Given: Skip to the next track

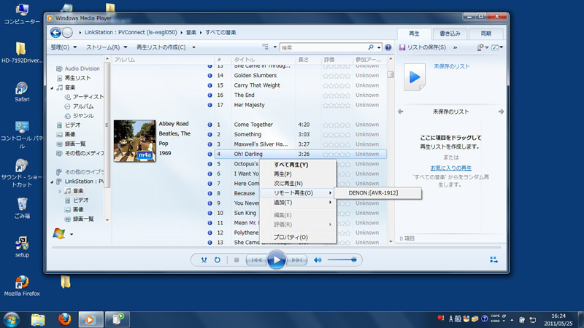Looking at the screenshot, I should (296, 260).
